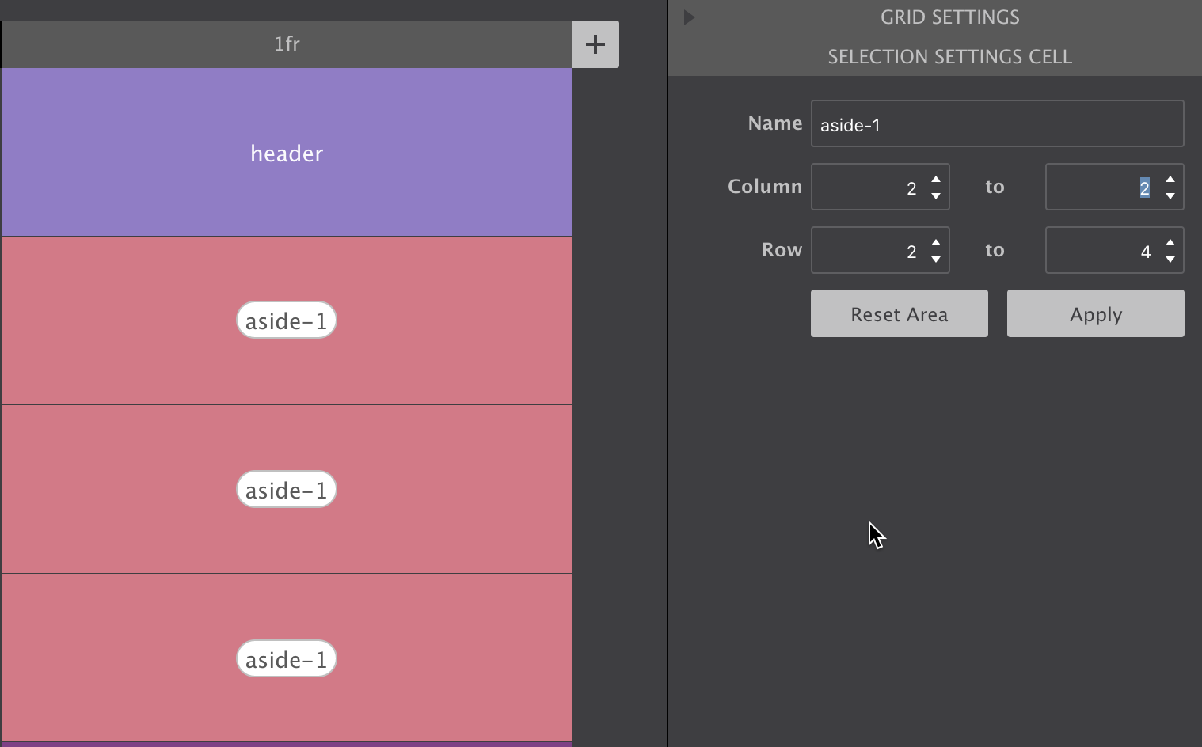Decrease the Row end value with down arrow
This screenshot has height=747, width=1202.
(x=1170, y=259)
